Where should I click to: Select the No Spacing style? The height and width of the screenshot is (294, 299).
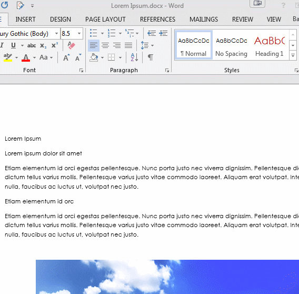coord(231,45)
